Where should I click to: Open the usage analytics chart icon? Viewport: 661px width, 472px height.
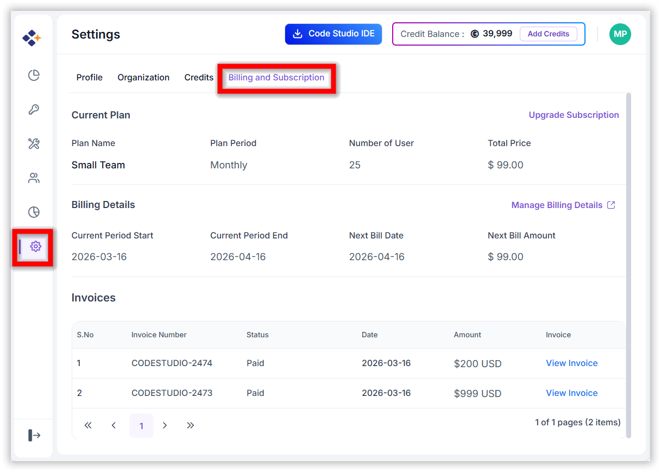point(34,212)
